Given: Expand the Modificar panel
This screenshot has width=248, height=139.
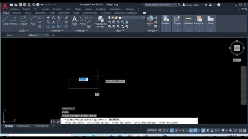Looking at the screenshot, I should tap(57, 31).
